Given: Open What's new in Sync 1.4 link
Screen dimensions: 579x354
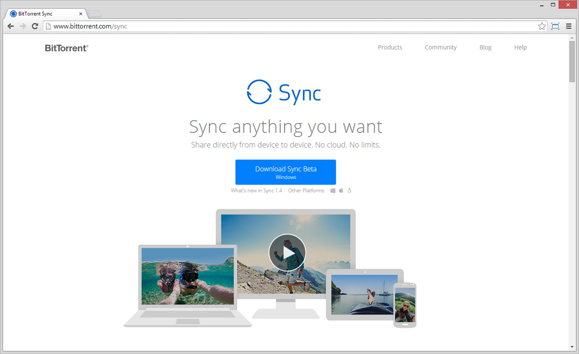Looking at the screenshot, I should pyautogui.click(x=256, y=191).
